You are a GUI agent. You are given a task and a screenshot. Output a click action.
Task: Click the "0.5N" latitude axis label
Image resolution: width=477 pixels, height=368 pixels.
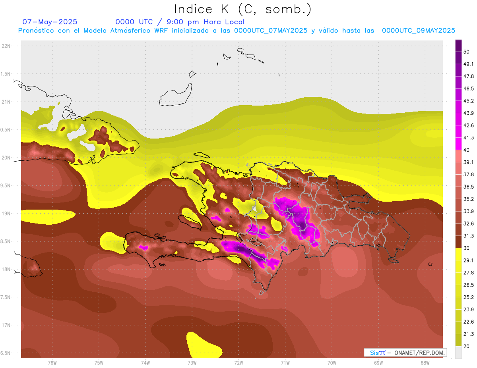(6, 130)
